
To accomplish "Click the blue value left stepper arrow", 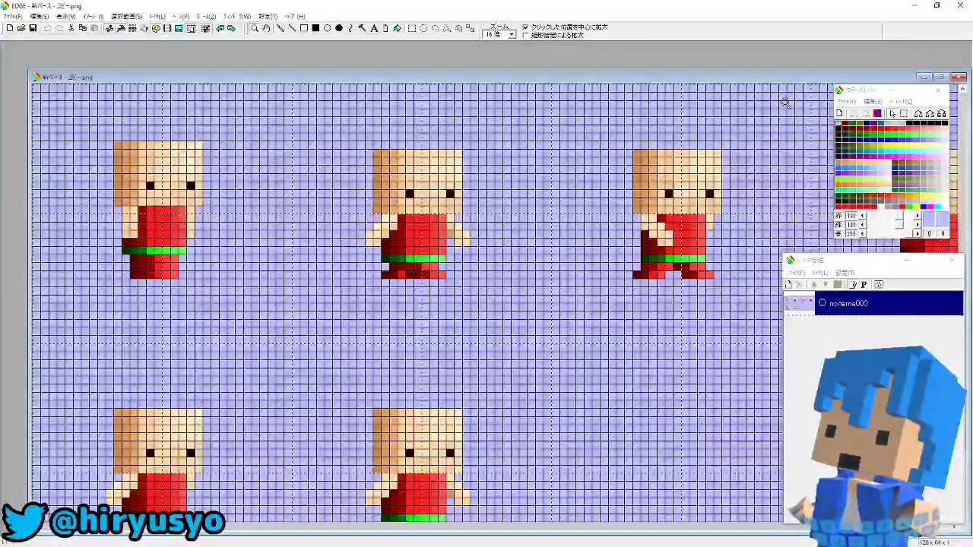I will pos(862,234).
